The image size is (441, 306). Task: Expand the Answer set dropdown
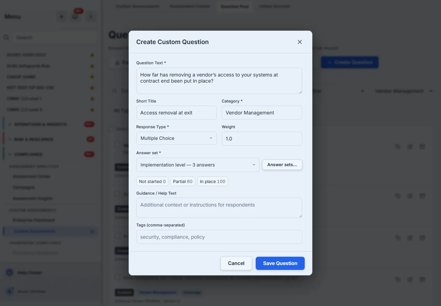pyautogui.click(x=198, y=165)
